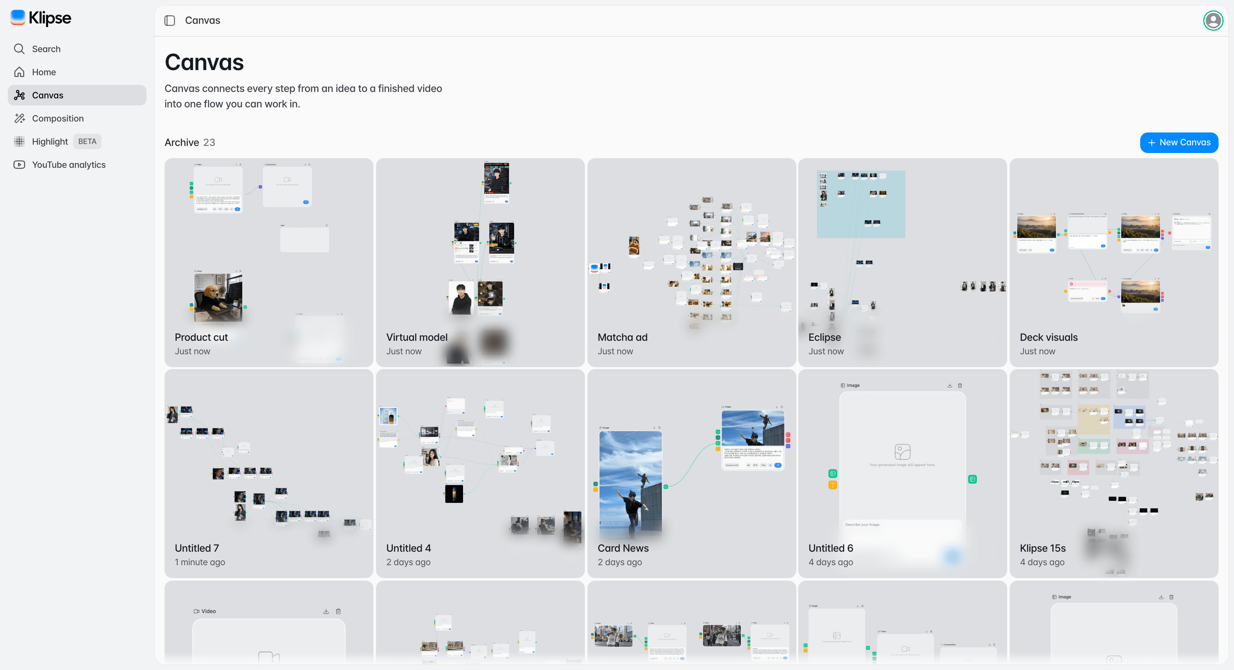This screenshot has height=670, width=1234.
Task: Click the Canvas breadcrumb title
Action: pyautogui.click(x=203, y=21)
